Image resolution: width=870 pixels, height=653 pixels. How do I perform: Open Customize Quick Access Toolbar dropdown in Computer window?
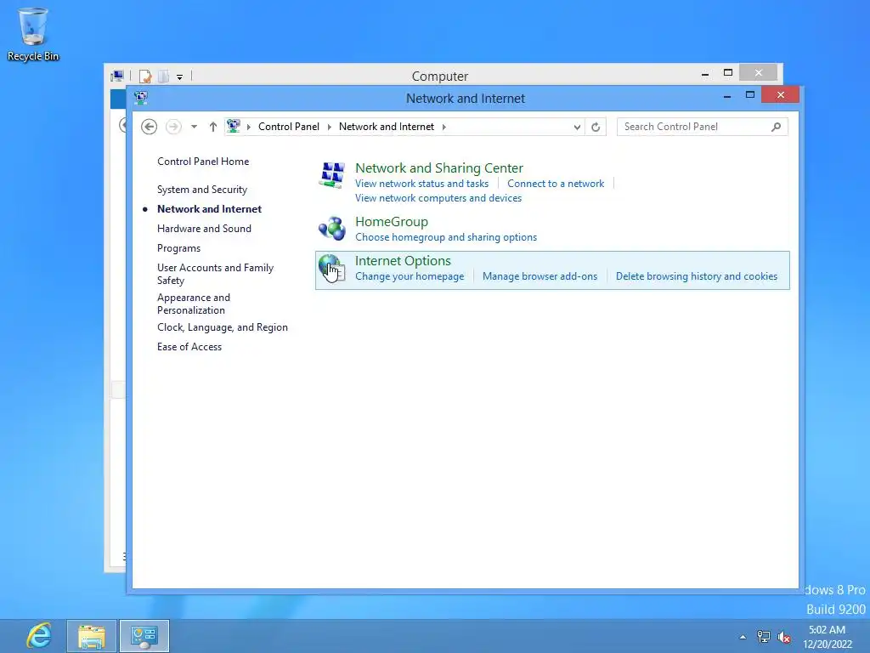point(180,77)
